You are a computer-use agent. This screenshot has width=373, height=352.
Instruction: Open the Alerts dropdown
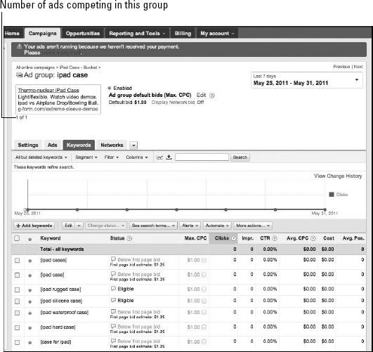(190, 226)
